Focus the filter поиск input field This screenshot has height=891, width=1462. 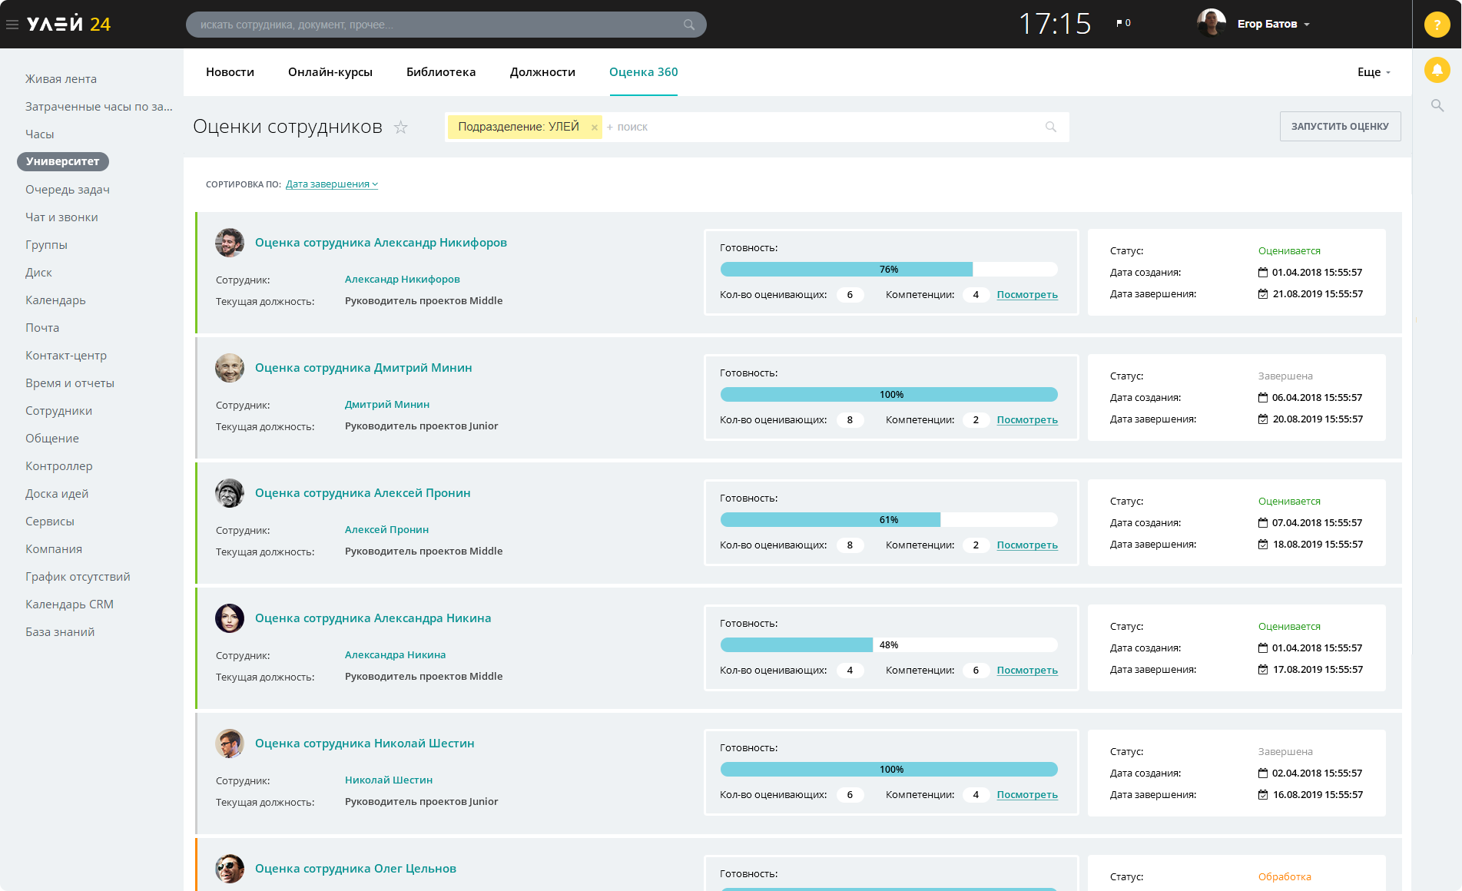tap(822, 127)
